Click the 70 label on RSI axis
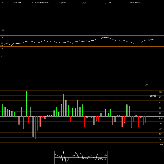The image size is (164, 164). click(2, 38)
